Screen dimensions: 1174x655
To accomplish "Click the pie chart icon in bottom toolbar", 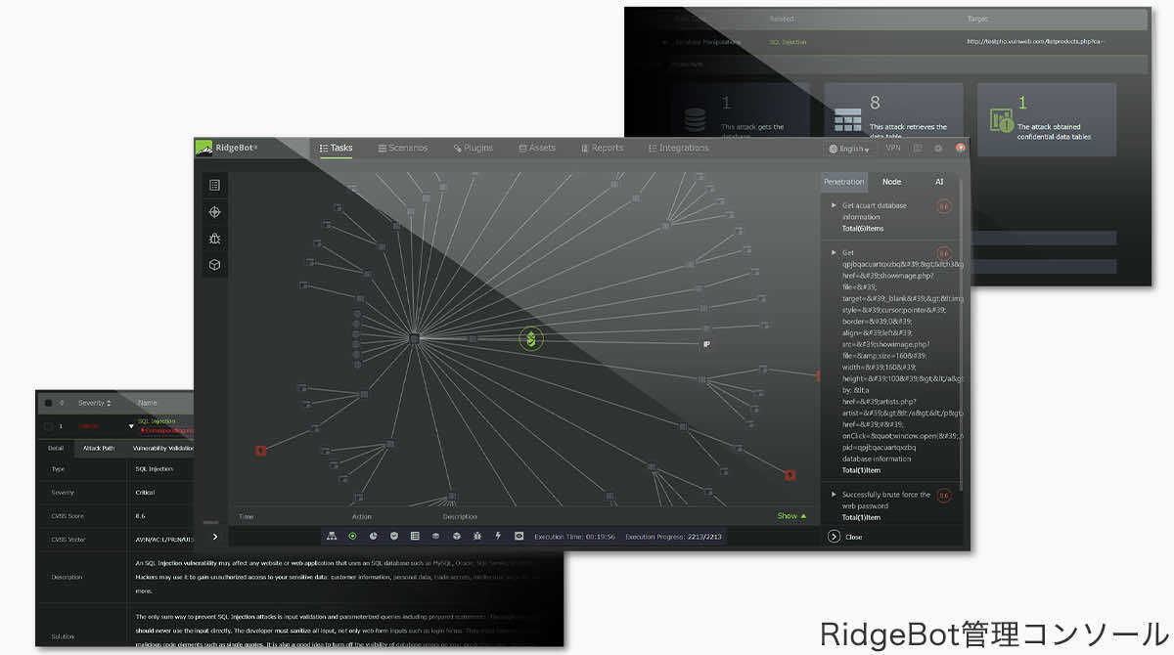I will tap(373, 536).
